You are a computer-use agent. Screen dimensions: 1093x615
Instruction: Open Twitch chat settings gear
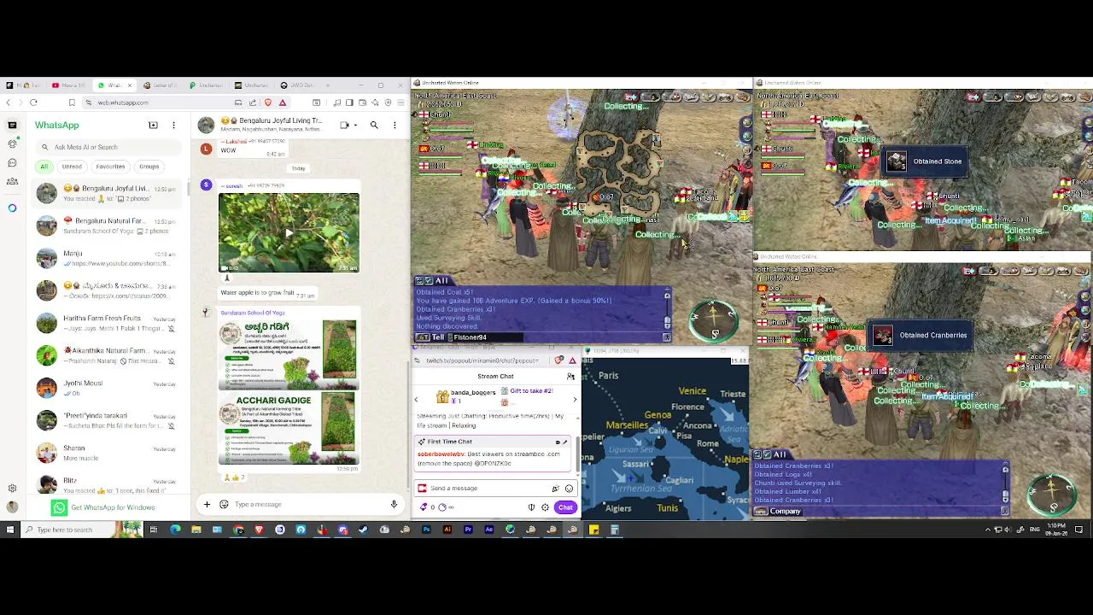pyautogui.click(x=545, y=507)
